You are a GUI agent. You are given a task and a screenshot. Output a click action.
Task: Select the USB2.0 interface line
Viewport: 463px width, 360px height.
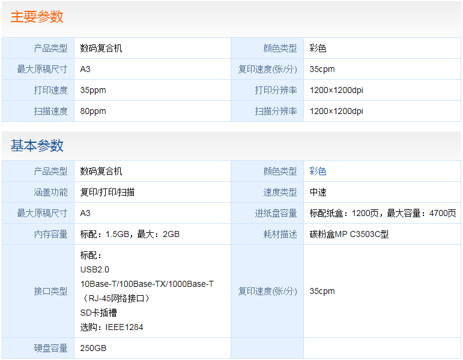[95, 269]
